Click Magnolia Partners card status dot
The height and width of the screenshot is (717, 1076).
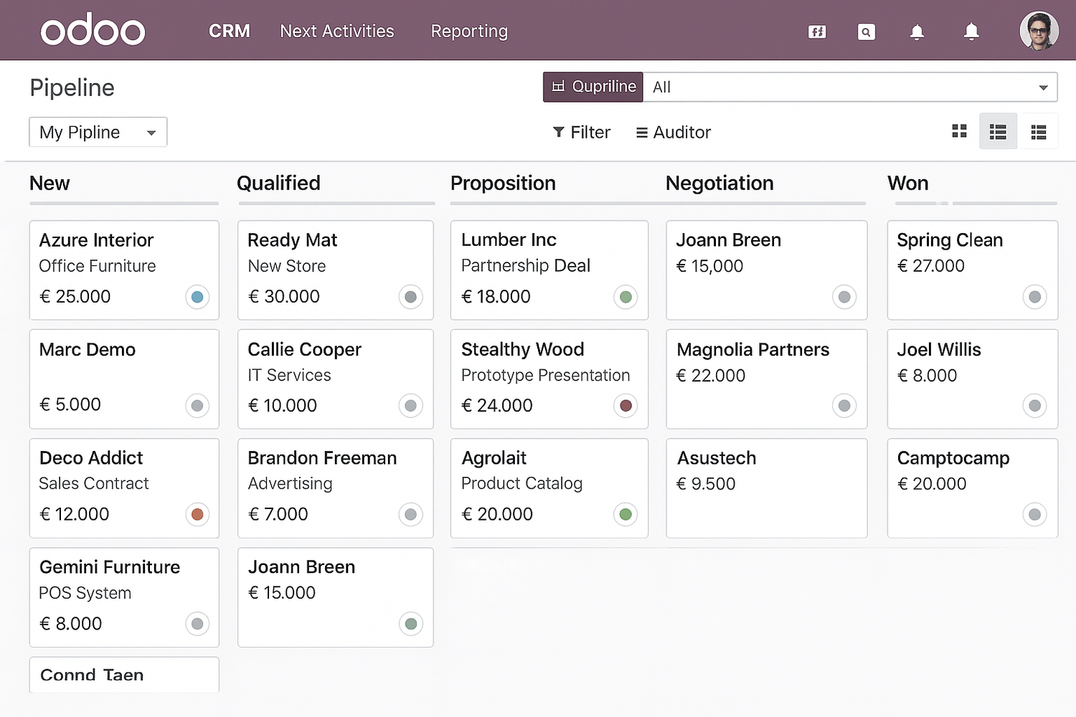click(844, 406)
